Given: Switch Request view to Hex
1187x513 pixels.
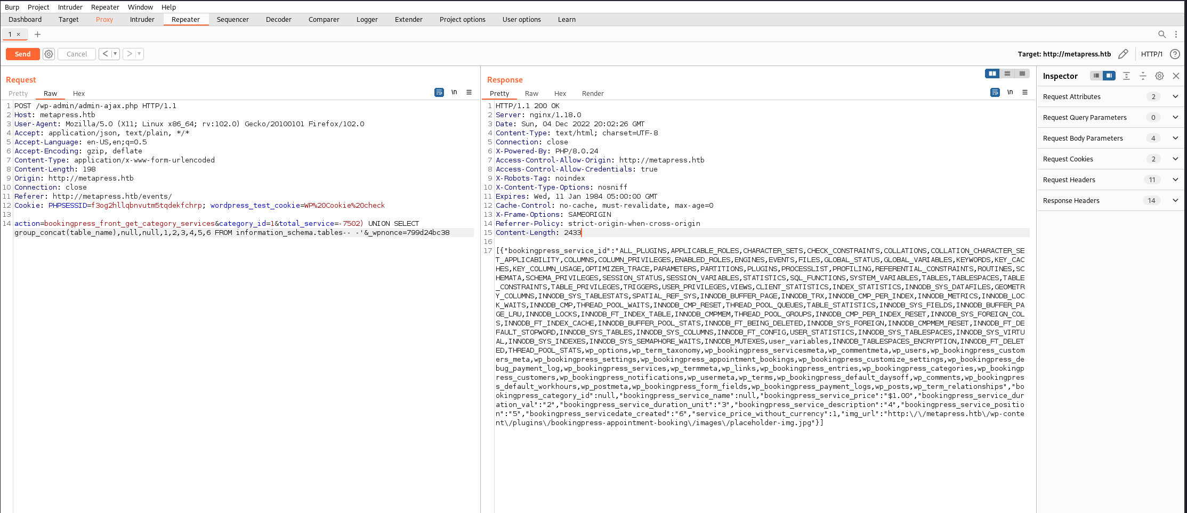Looking at the screenshot, I should (79, 93).
